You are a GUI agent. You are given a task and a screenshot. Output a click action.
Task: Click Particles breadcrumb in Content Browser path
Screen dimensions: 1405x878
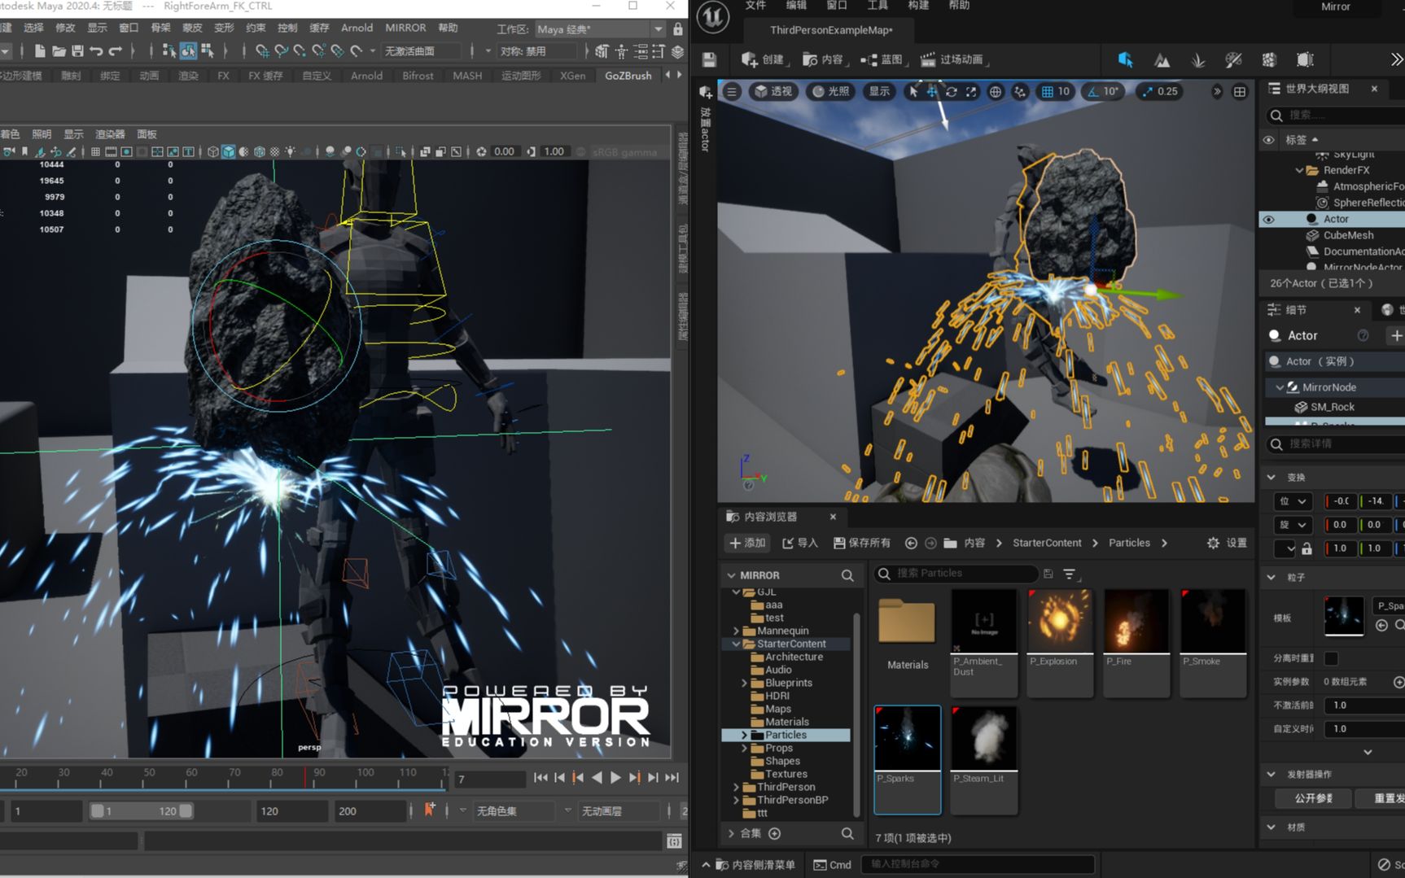[1129, 543]
